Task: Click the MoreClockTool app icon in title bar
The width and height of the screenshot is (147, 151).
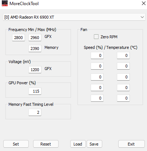Action: [5, 3]
